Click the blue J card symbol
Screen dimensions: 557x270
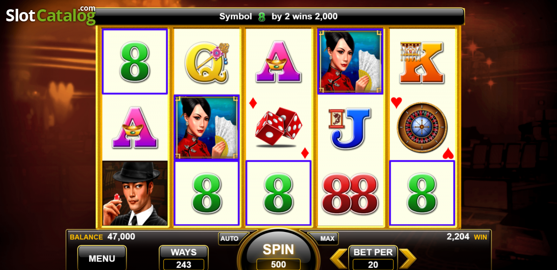point(350,127)
